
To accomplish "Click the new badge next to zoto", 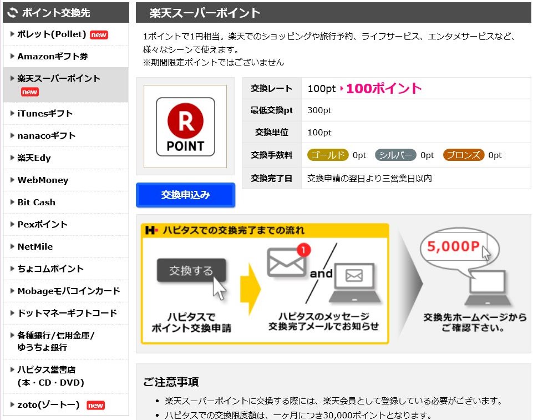I will click(x=95, y=406).
